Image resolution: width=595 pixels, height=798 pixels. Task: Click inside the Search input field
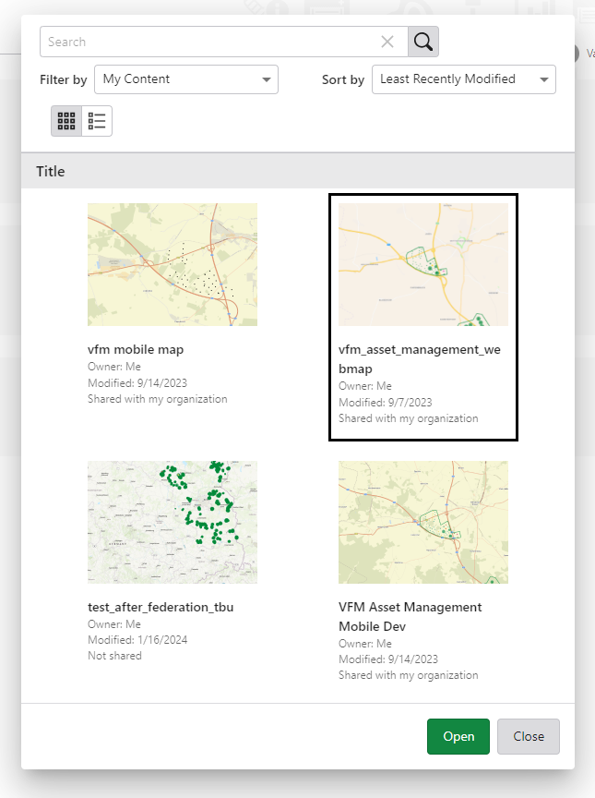pyautogui.click(x=210, y=42)
